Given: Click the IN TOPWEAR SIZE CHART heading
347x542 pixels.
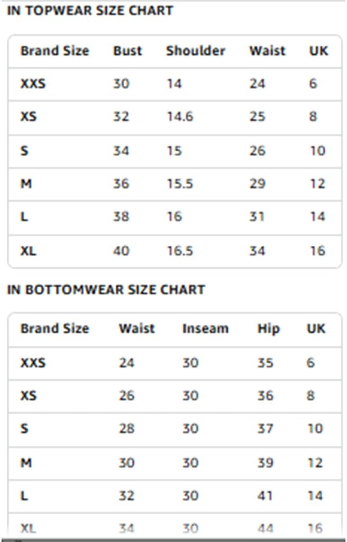Looking at the screenshot, I should tap(90, 11).
